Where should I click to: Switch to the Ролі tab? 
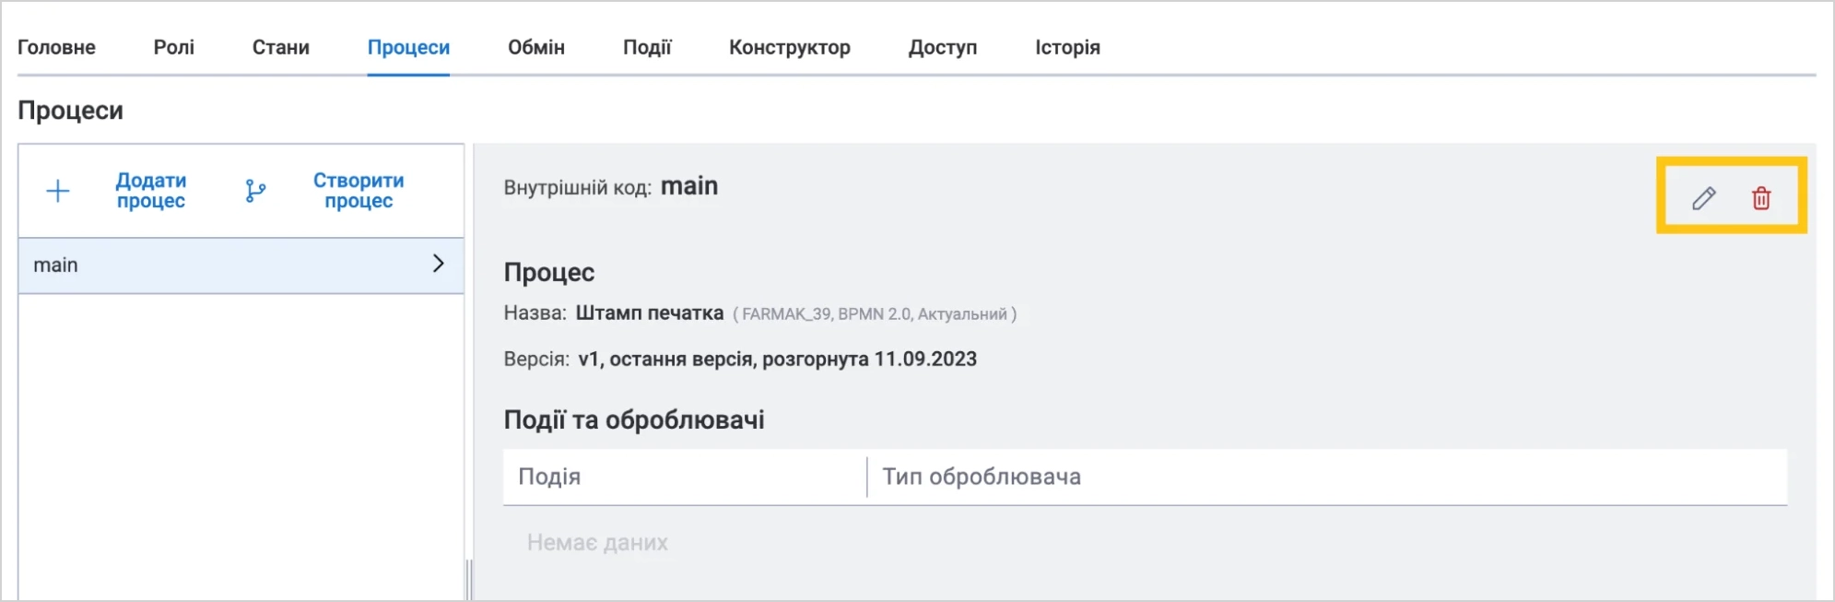[173, 47]
